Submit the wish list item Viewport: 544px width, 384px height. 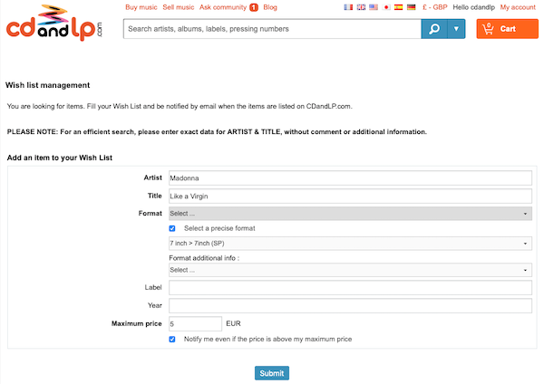272,373
